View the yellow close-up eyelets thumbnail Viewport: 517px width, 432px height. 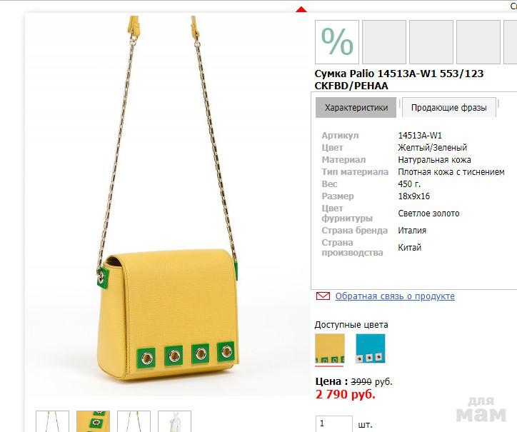click(x=93, y=421)
